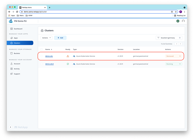The image size is (194, 140).
Task: Click the warning icon for demo-aks
Action: [68, 56]
